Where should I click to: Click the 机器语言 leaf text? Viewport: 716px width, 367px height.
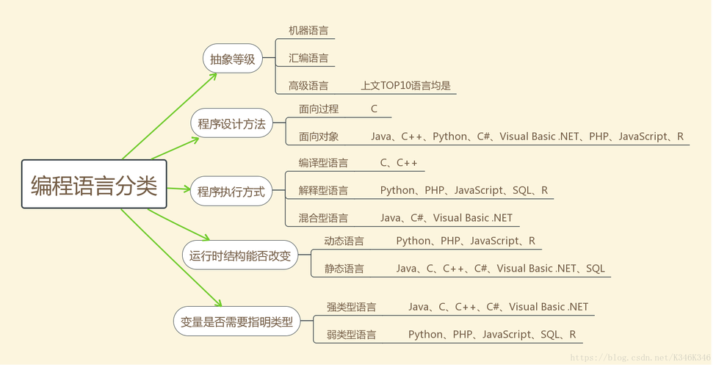click(x=308, y=31)
